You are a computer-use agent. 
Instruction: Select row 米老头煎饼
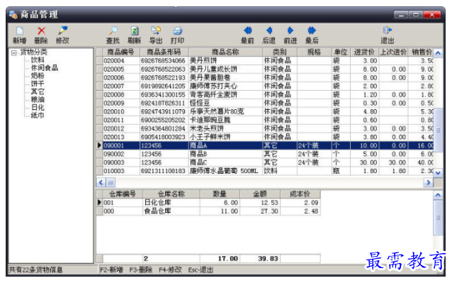pyautogui.click(x=265, y=128)
